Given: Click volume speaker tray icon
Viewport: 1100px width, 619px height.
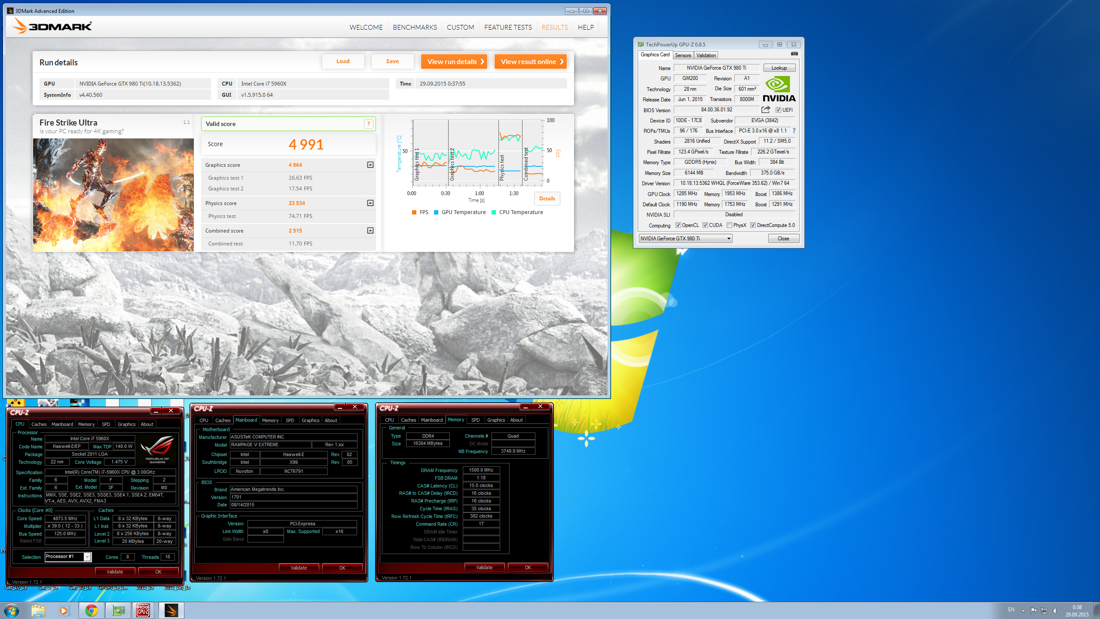Looking at the screenshot, I should tap(1055, 610).
